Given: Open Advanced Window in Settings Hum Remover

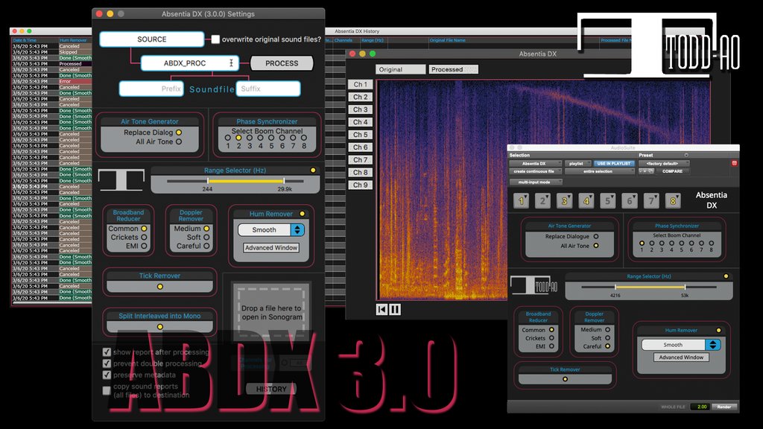Looking at the screenshot, I should (271, 247).
